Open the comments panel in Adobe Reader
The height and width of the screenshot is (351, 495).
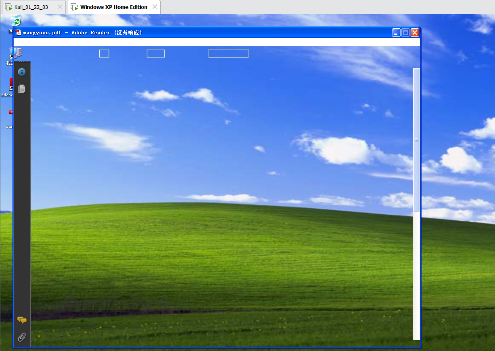[x=22, y=320]
